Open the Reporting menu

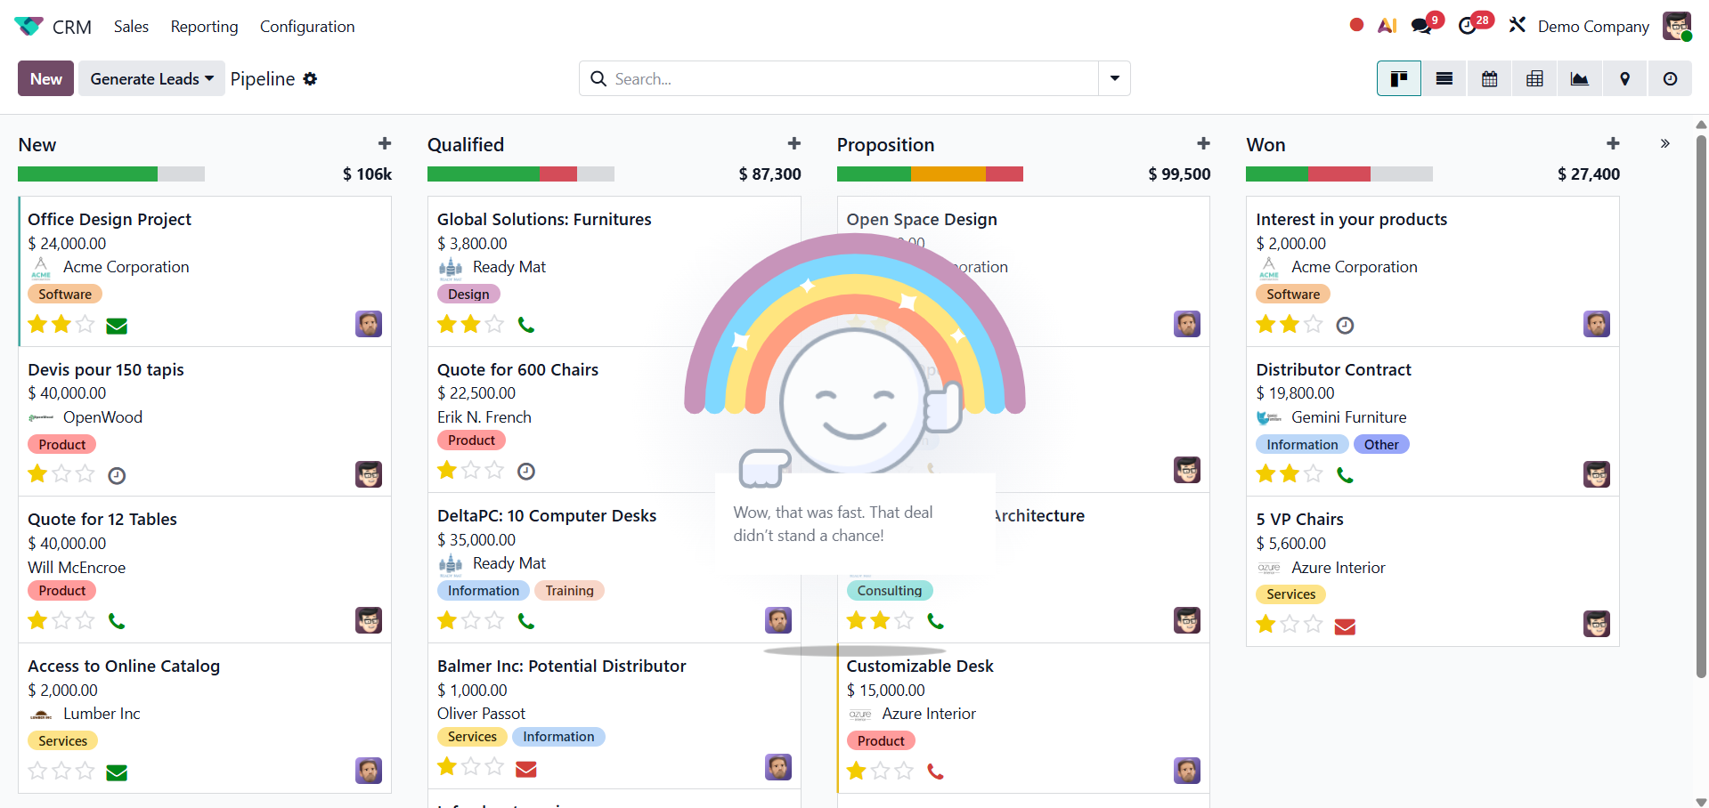tap(204, 27)
